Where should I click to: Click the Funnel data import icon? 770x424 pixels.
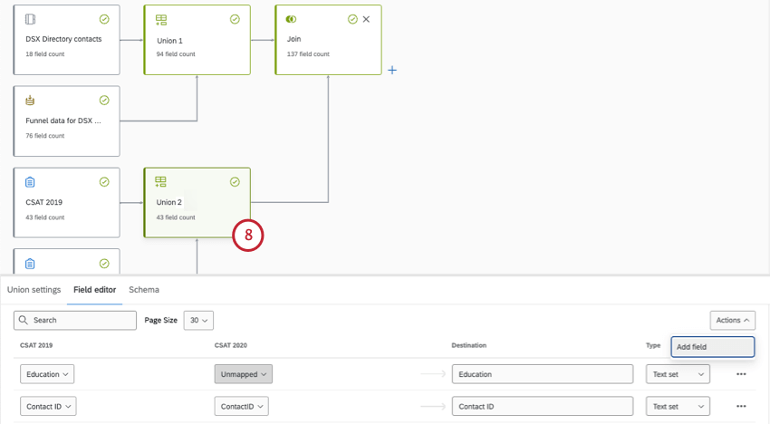[x=30, y=101]
